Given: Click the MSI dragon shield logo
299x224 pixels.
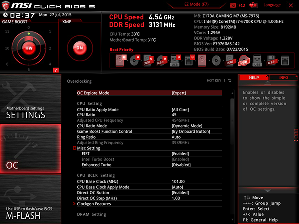Looking at the screenshot, I should pos(5,5).
